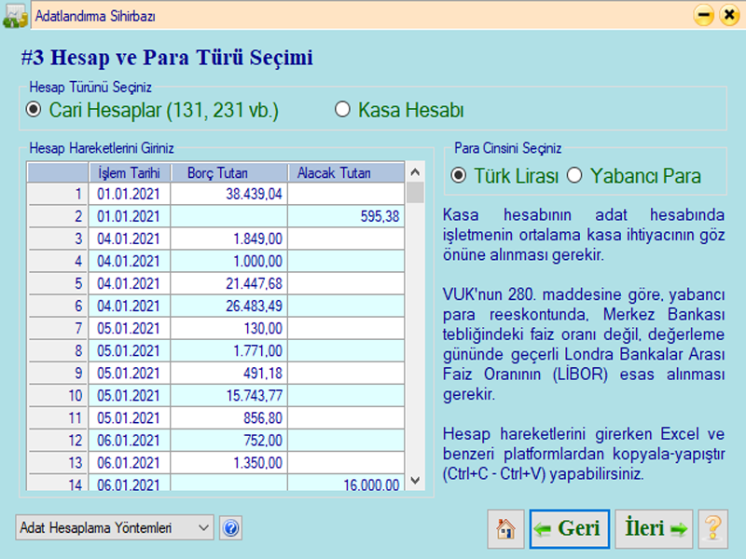Click empty Alacak cell in row 1
This screenshot has height=559, width=746.
point(346,194)
